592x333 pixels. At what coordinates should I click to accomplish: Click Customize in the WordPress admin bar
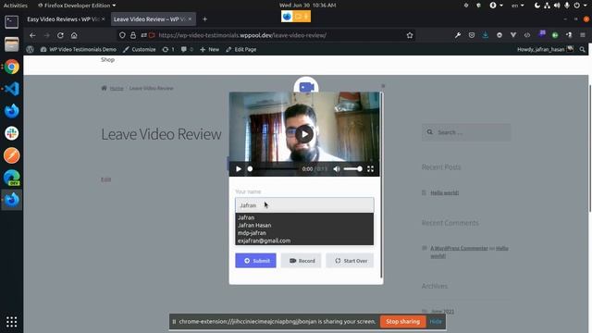pos(139,49)
